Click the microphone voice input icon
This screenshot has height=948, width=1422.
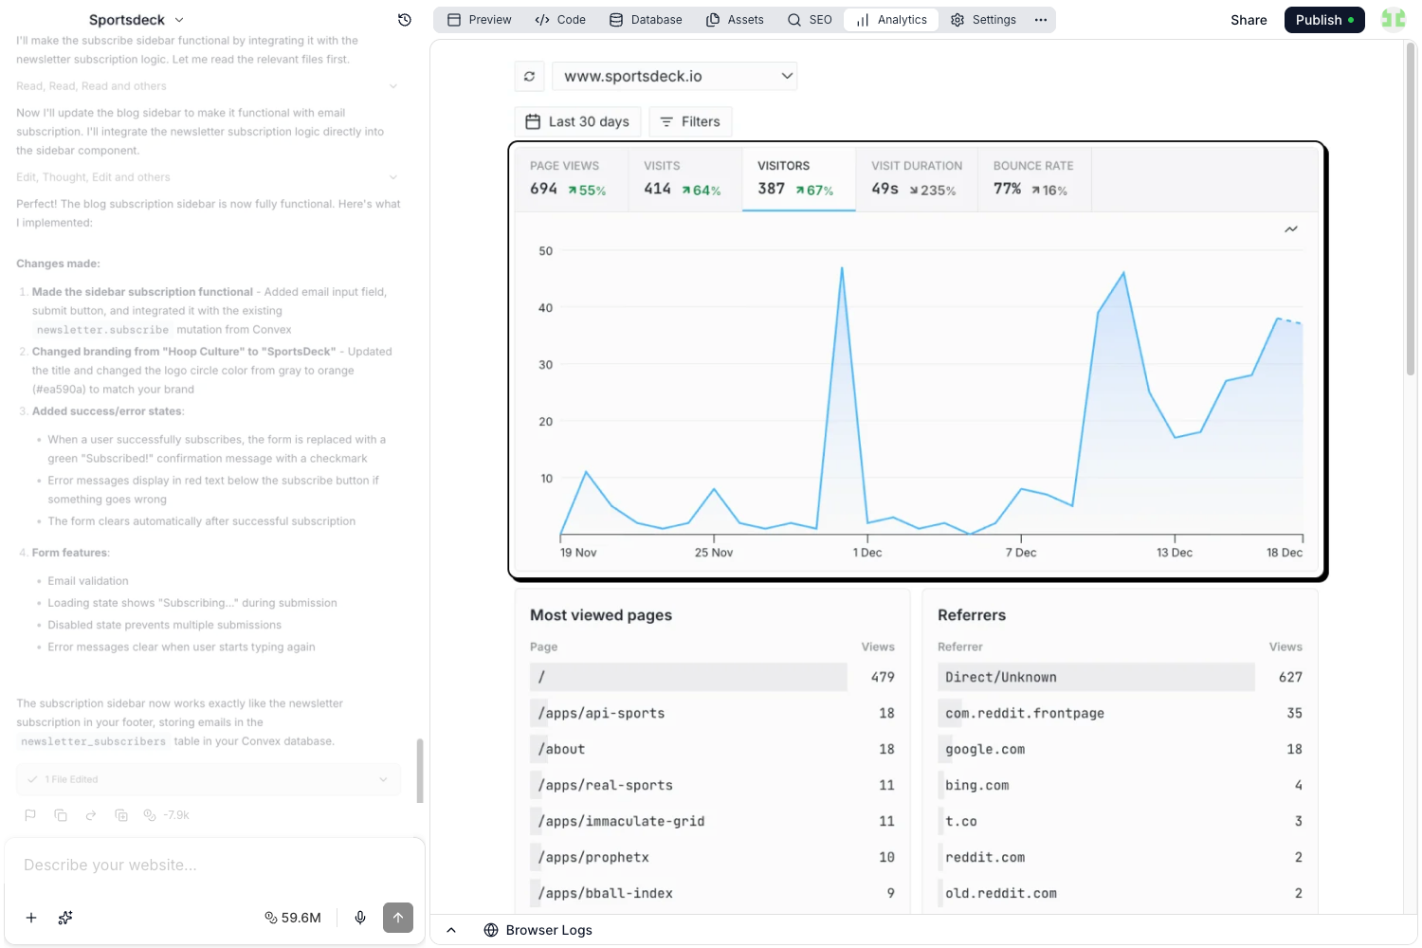coord(360,918)
